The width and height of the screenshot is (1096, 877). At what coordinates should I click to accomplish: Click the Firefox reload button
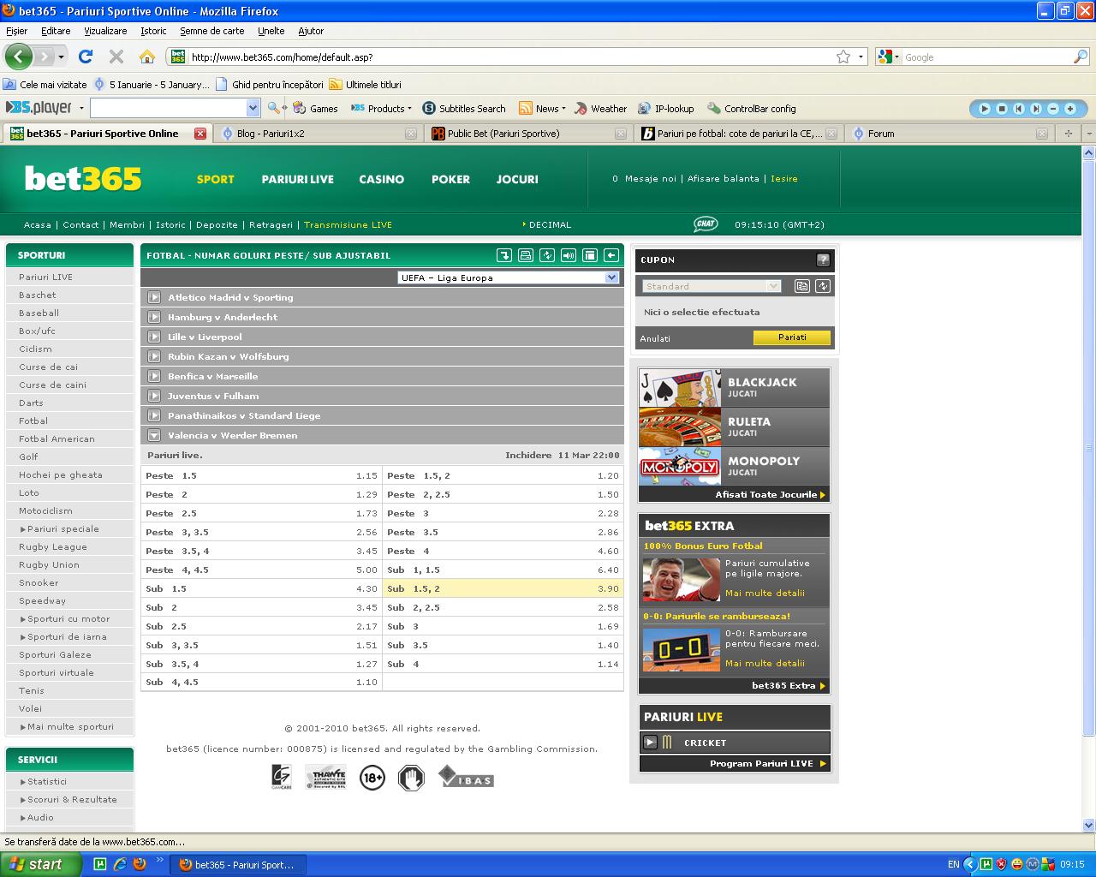85,57
